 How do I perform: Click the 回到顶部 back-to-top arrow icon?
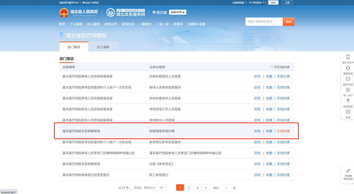pos(348,101)
